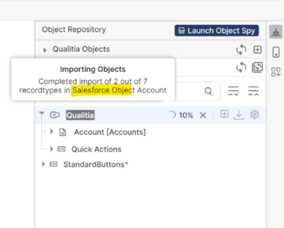Screen dimensions: 284x228
Task: Click the Importing Objects tooltip heading
Action: point(93,69)
